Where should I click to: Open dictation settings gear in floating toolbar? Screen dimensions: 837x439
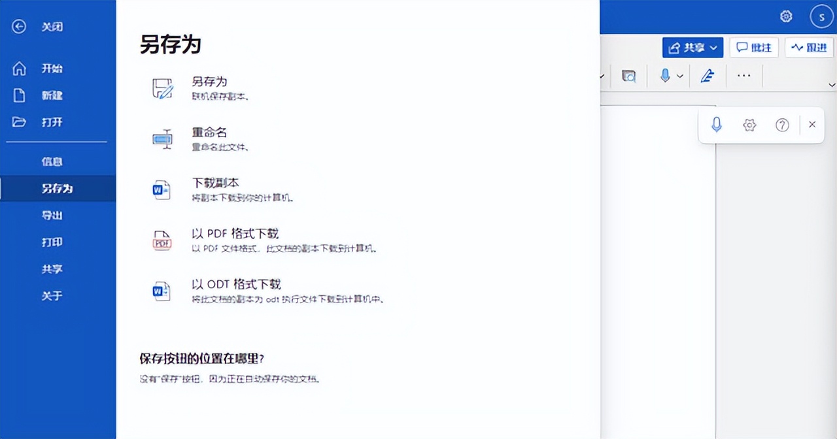(749, 125)
